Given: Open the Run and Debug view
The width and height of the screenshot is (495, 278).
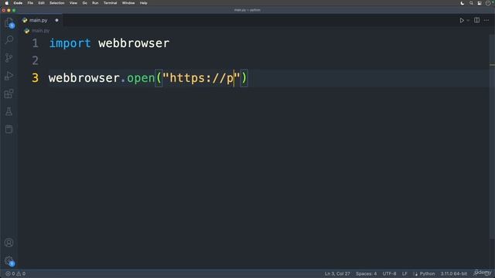Looking at the screenshot, I should (x=9, y=76).
